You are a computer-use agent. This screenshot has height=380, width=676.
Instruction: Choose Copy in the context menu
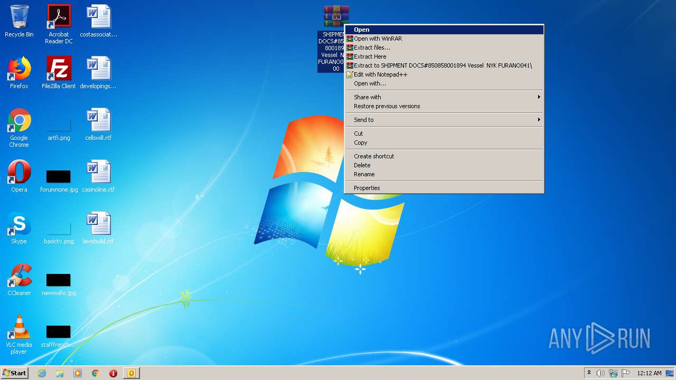click(444, 142)
